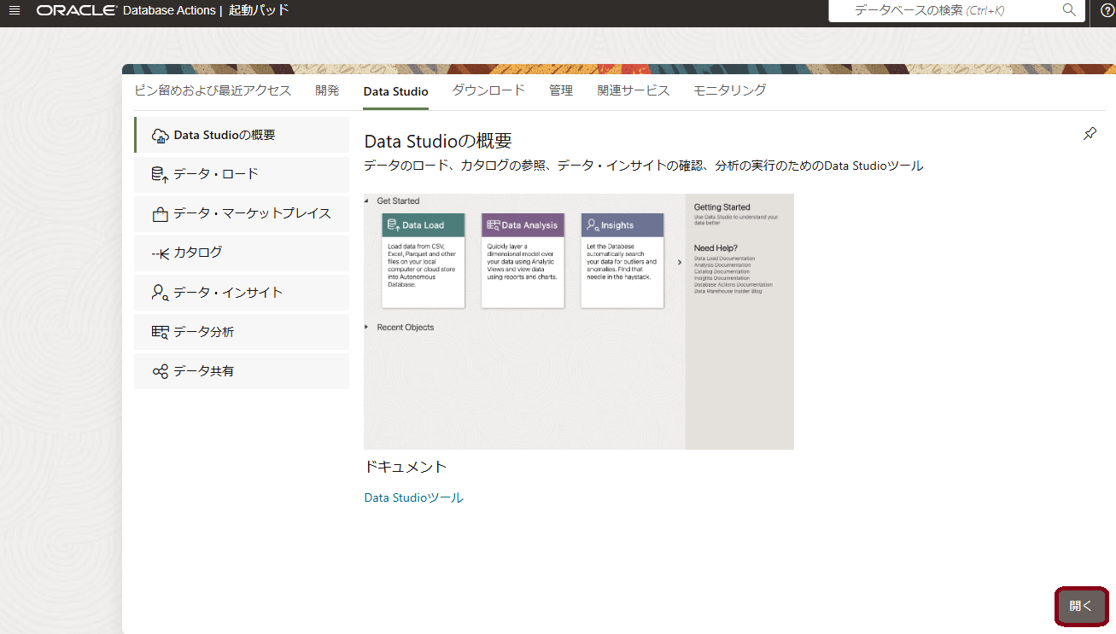Open the ピン留めおよび最近アクセス tab
This screenshot has height=634, width=1116.
213,90
